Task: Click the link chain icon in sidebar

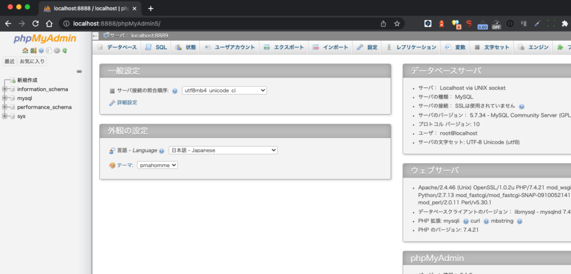Action: click(x=79, y=71)
